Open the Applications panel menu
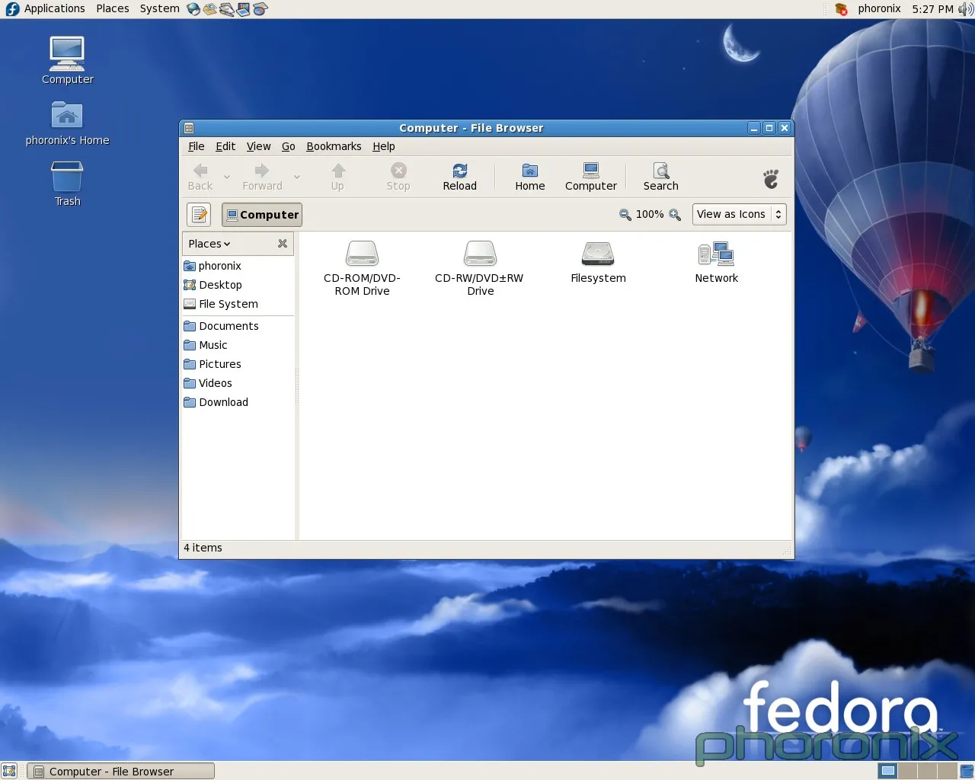975x780 pixels. (x=46, y=9)
